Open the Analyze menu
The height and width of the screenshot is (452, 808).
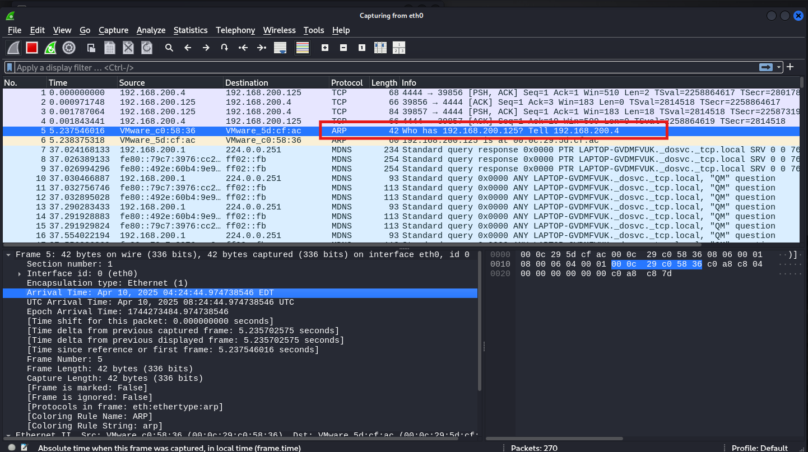tap(151, 30)
